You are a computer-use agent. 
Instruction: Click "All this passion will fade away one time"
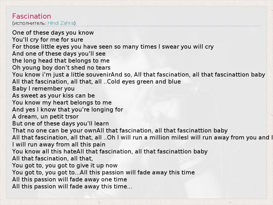click(69, 179)
